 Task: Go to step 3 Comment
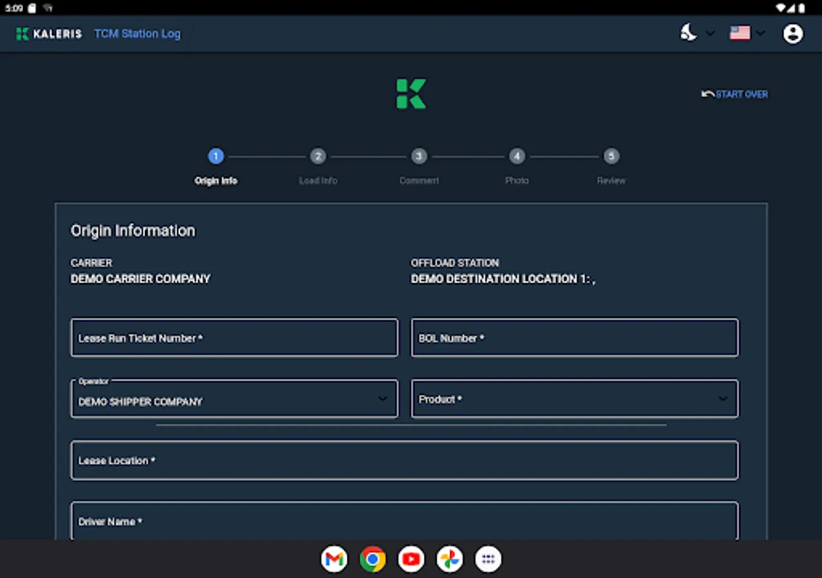419,156
